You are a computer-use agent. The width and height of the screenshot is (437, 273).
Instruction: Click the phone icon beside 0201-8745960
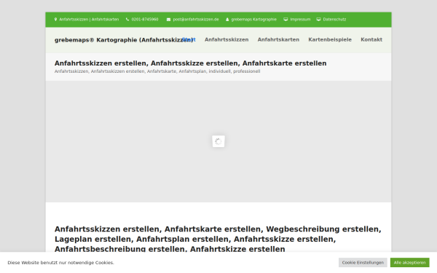[x=127, y=20]
